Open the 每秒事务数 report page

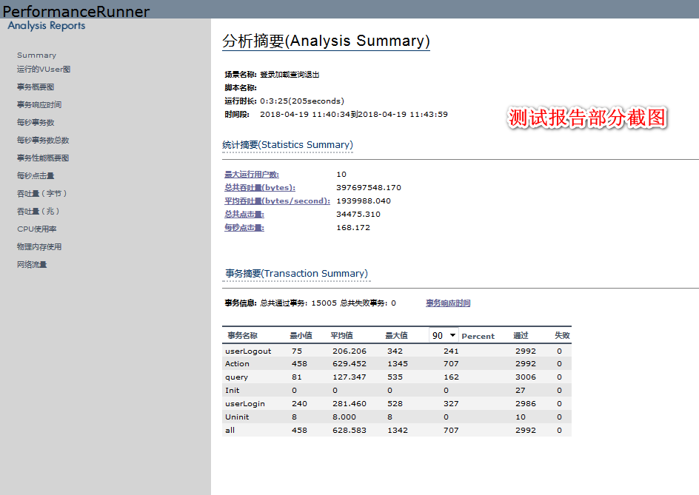[x=36, y=123]
